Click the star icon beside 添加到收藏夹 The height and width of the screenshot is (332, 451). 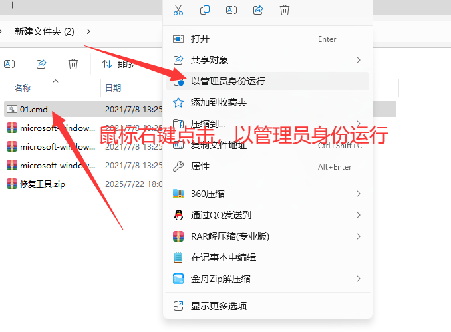point(178,102)
